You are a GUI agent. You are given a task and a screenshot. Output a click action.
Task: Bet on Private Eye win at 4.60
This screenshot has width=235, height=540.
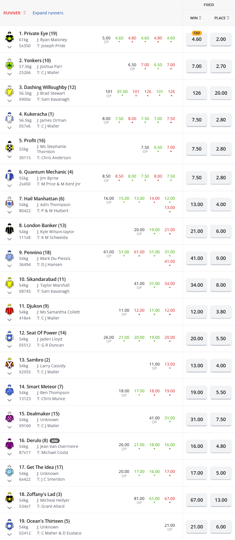197,39
